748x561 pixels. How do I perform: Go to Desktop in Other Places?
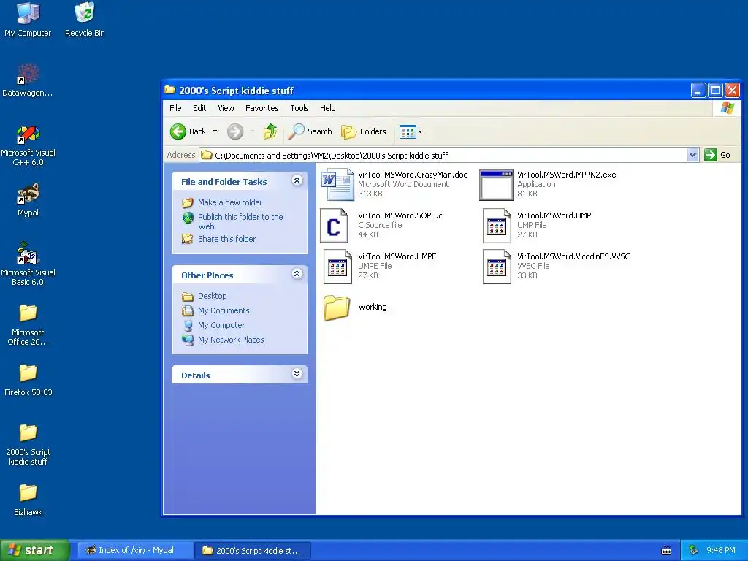[x=213, y=296]
